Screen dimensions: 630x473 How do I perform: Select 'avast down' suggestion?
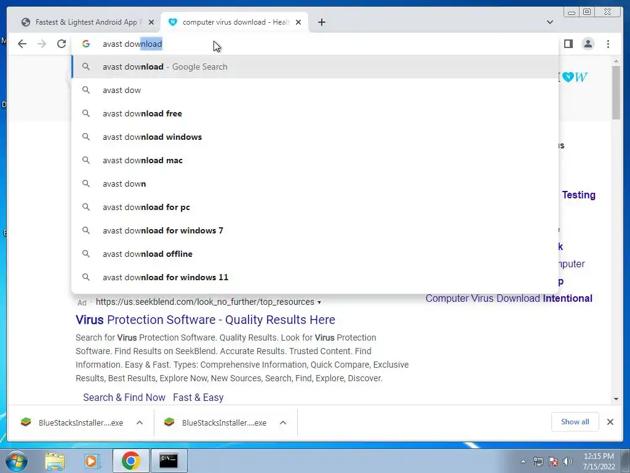coord(315,184)
